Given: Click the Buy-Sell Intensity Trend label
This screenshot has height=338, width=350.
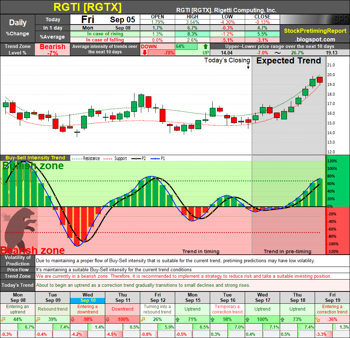Looking at the screenshot, I should (35, 158).
